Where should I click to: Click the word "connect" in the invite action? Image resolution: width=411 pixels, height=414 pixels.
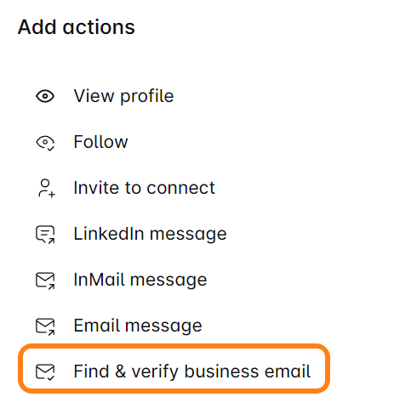(x=181, y=188)
